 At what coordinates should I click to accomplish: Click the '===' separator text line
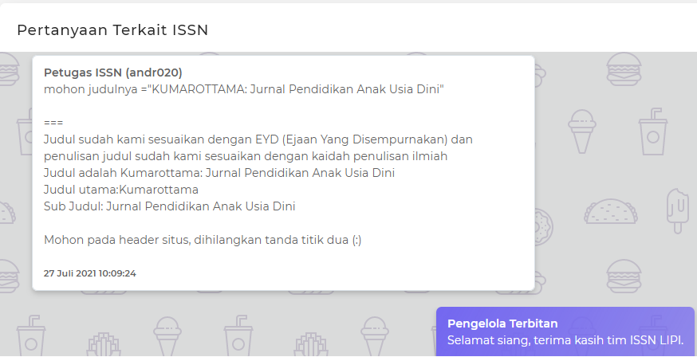(53, 123)
